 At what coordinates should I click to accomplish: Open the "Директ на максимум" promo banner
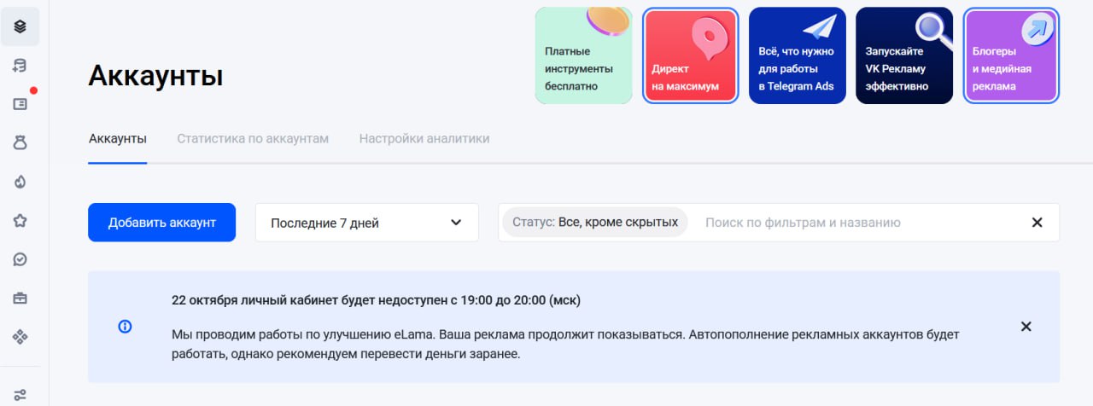(690, 55)
